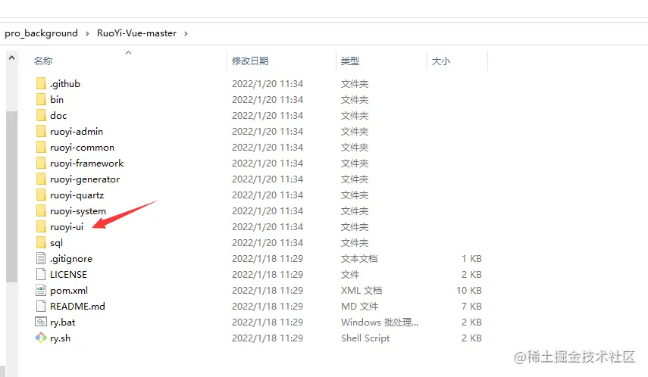Screen dimensions: 648x377
Task: Select the ruoyi-framework folder name
Action: tap(87, 163)
